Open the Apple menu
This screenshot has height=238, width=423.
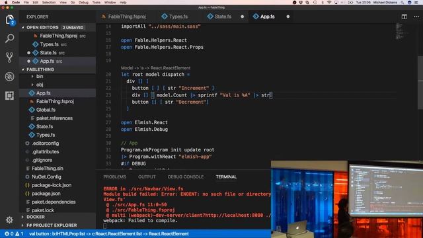(x=6, y=3)
